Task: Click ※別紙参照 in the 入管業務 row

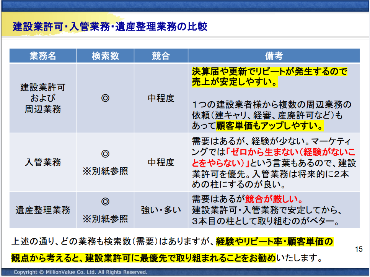Action: coord(105,171)
